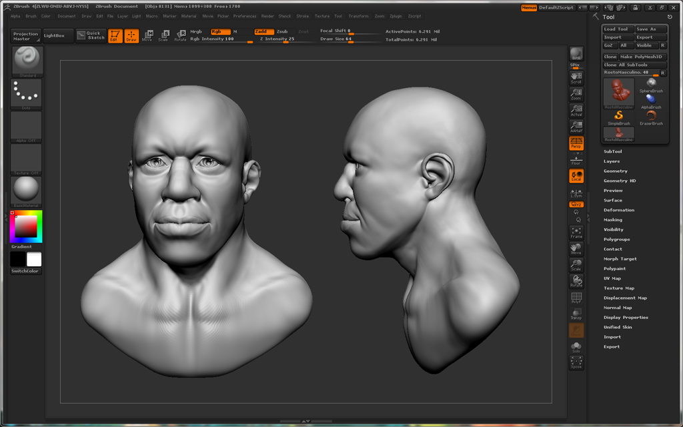Image resolution: width=683 pixels, height=427 pixels.
Task: Expand the Deformation section
Action: (x=619, y=210)
